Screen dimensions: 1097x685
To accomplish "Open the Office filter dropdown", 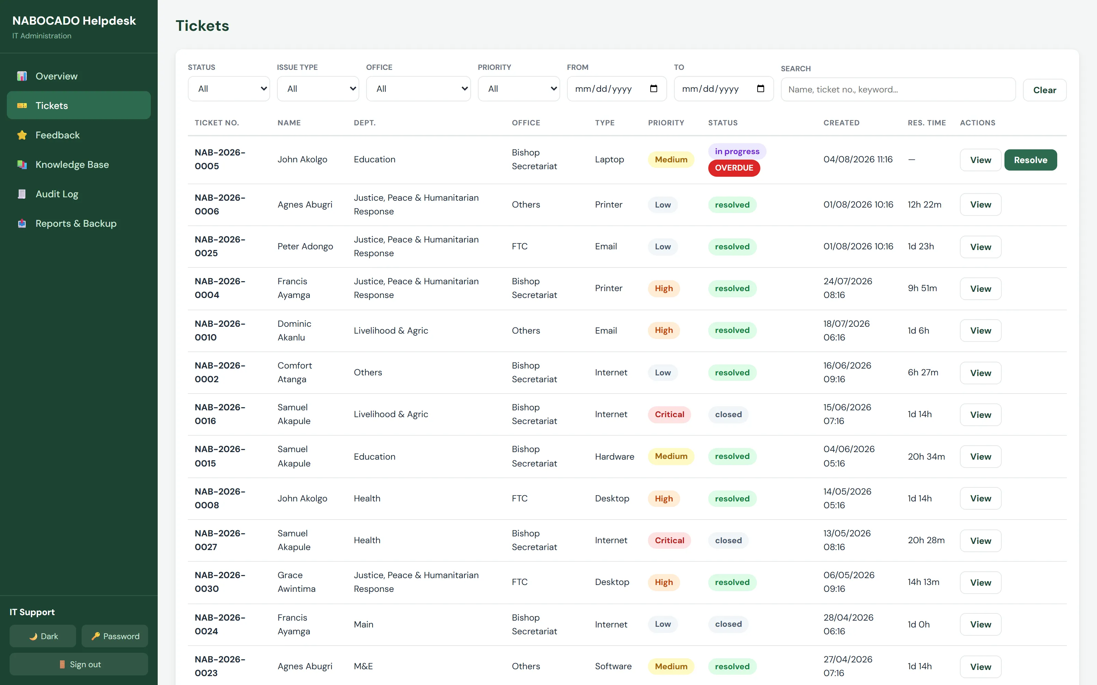I will click(x=418, y=89).
